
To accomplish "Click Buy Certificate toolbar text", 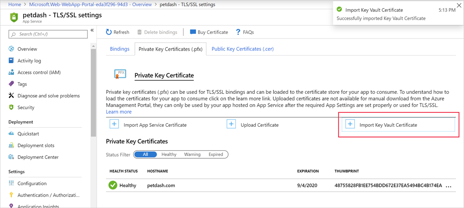I will coord(213,32).
